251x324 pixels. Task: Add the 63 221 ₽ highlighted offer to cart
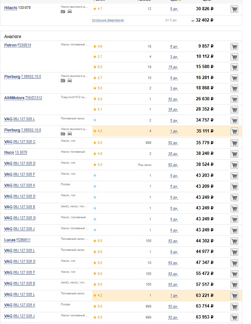pos(234,296)
